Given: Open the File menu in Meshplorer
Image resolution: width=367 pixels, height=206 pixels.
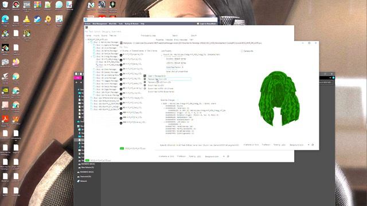Looking at the screenshot, I should (x=121, y=47).
